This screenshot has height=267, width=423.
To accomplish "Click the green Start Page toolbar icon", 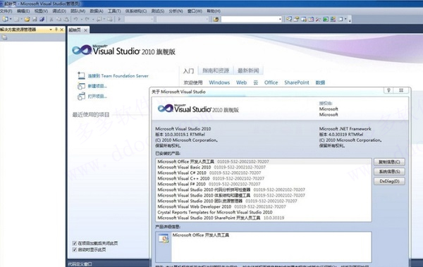I will pos(326,19).
